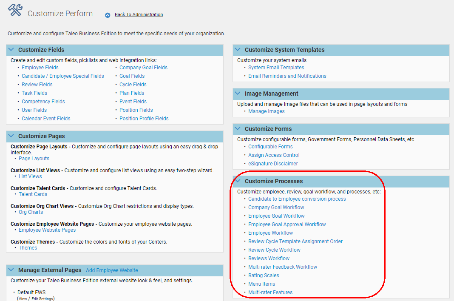Click the Default EWS entry

[x=31, y=292]
